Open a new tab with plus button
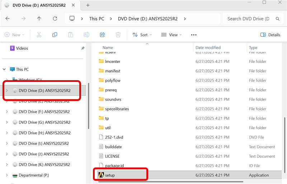The height and width of the screenshot is (184, 287). coord(88,5)
